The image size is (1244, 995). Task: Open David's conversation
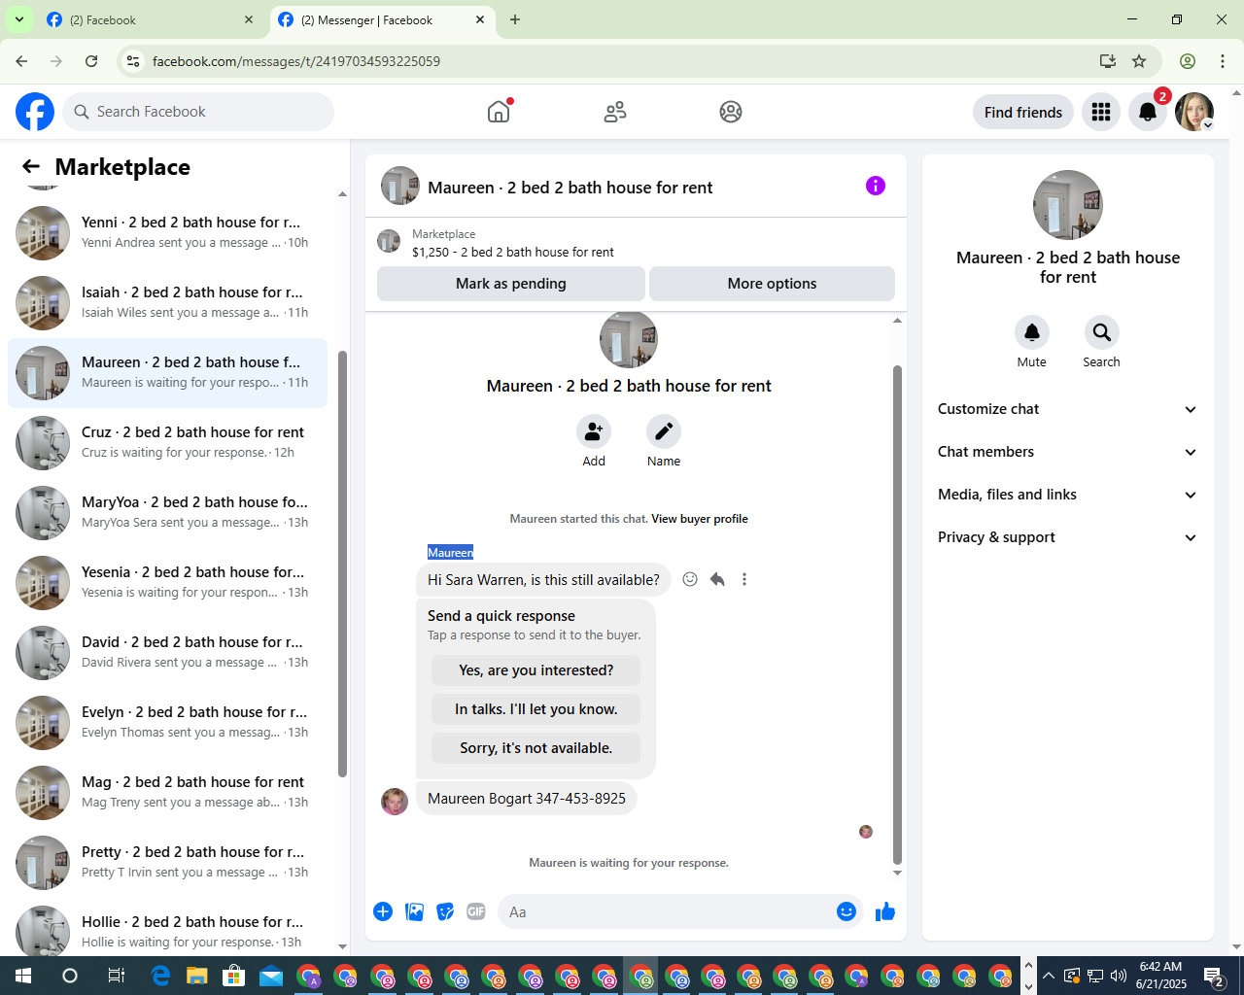tap(167, 653)
